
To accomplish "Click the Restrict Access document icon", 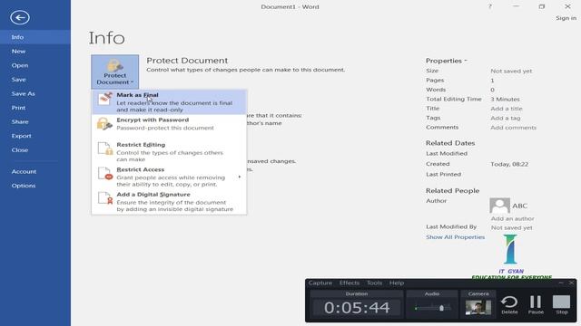I will click(105, 173).
